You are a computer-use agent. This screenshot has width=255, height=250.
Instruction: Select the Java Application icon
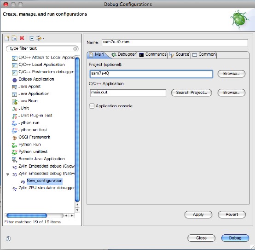(14, 94)
